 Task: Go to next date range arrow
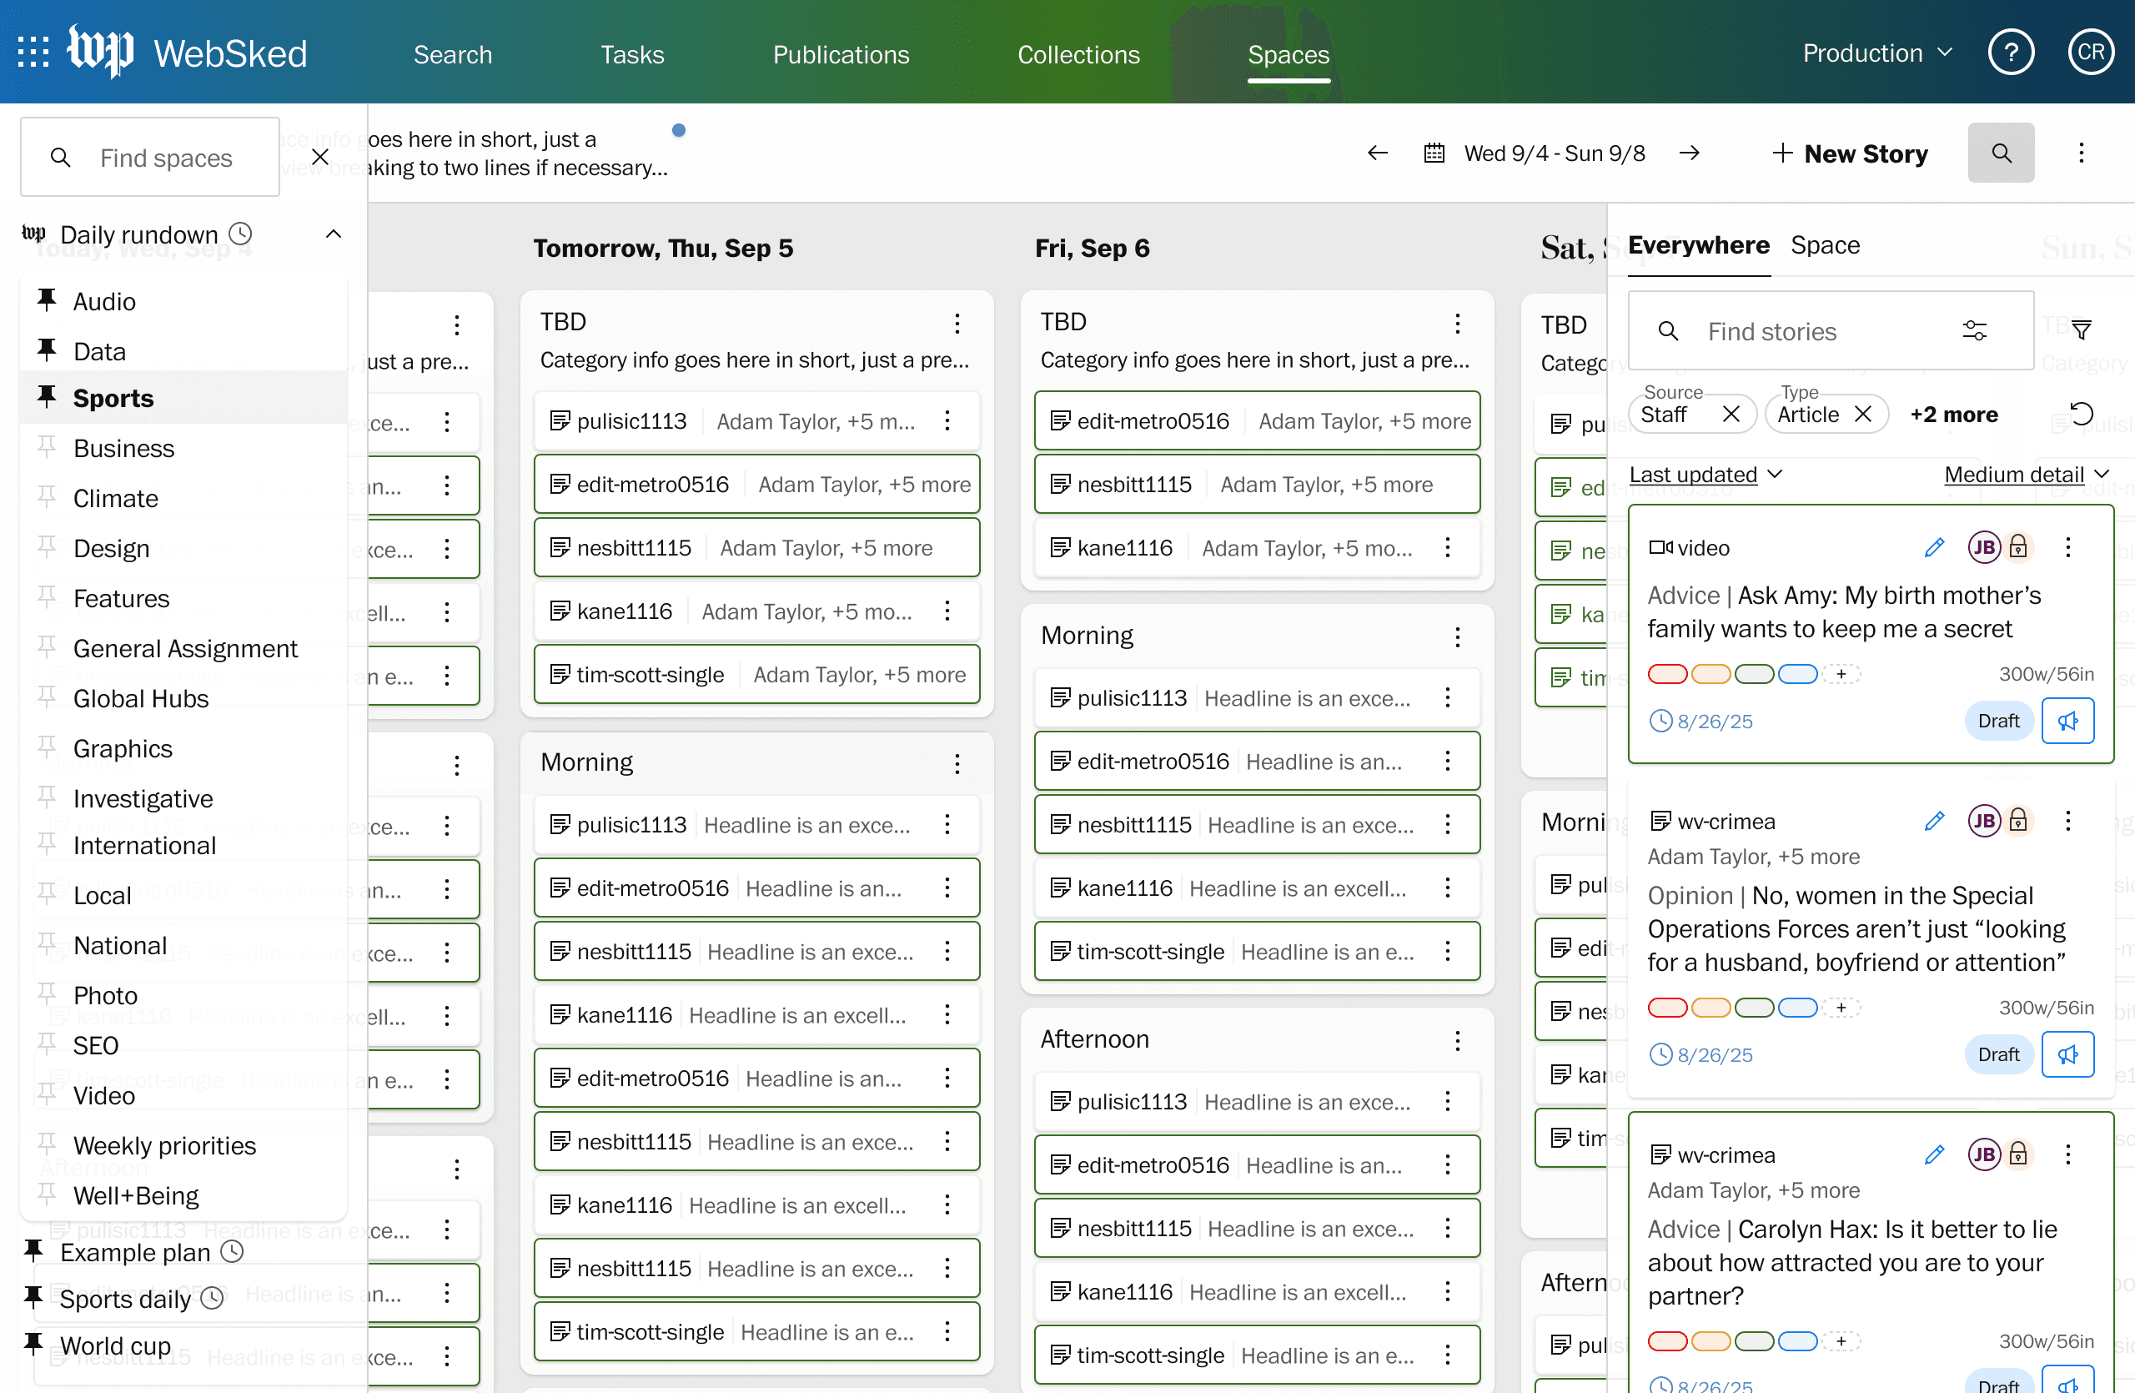tap(1689, 153)
